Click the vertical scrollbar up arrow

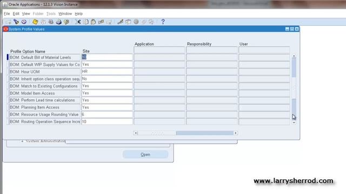point(294,56)
